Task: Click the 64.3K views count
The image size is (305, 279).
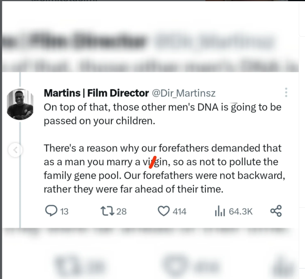Action: (241, 211)
